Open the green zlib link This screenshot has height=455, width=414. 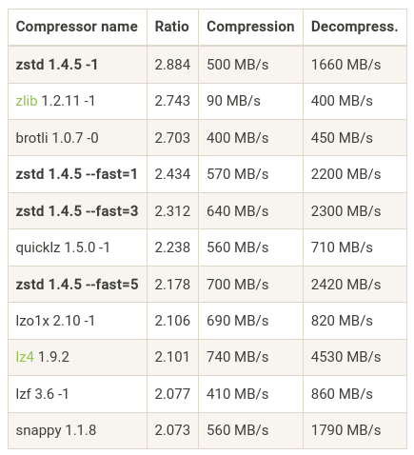point(27,101)
